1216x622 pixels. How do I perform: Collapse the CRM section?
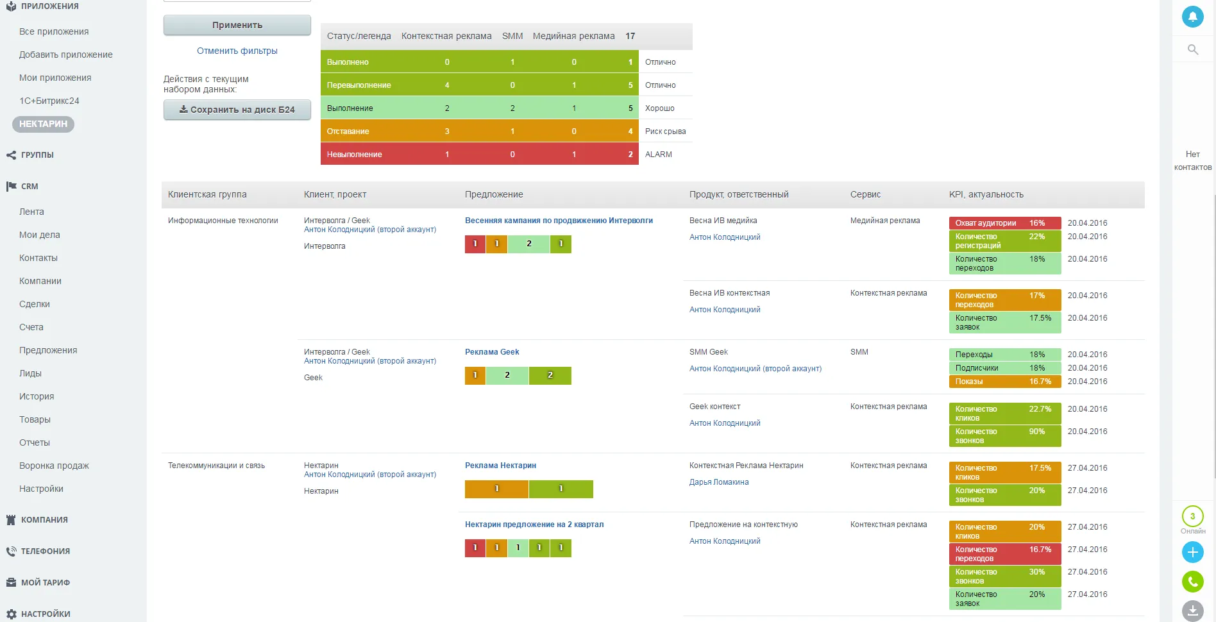pos(29,187)
